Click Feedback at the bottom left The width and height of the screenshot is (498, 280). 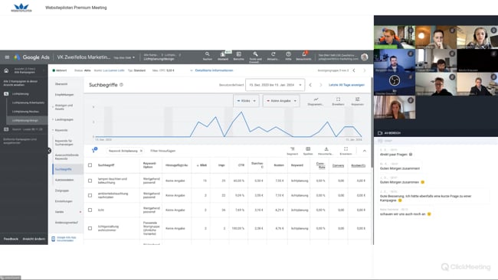coord(11,239)
